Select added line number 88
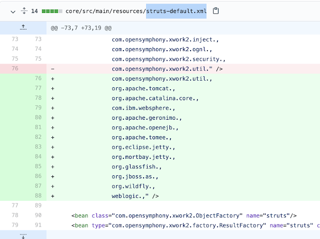 (38, 196)
